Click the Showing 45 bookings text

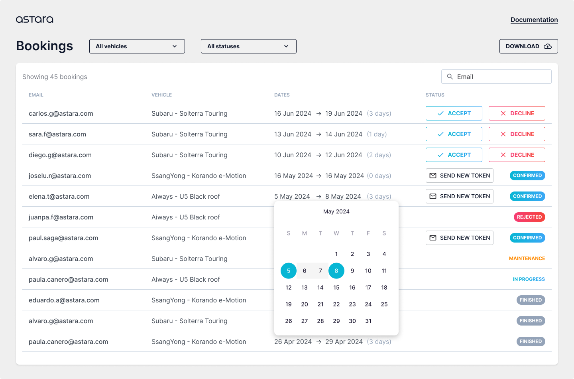pos(55,77)
